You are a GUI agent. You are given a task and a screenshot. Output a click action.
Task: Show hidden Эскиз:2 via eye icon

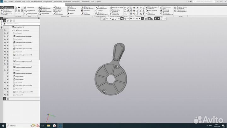5,39
